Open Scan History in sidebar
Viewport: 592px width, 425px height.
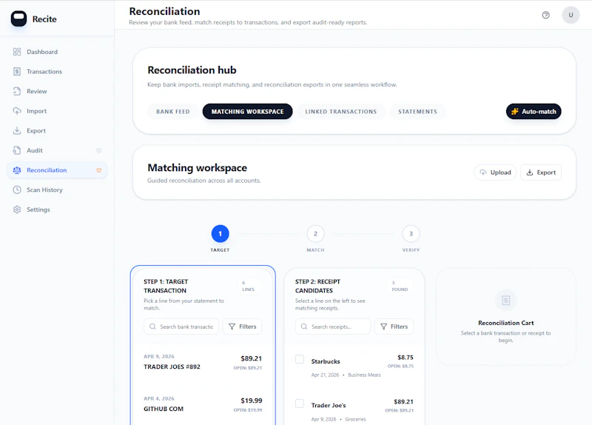(x=57, y=190)
